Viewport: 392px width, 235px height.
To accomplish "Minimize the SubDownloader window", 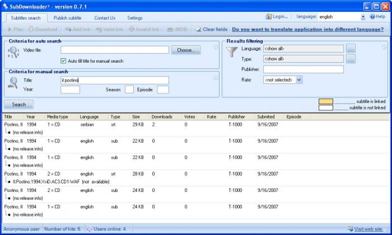I will click(x=367, y=7).
